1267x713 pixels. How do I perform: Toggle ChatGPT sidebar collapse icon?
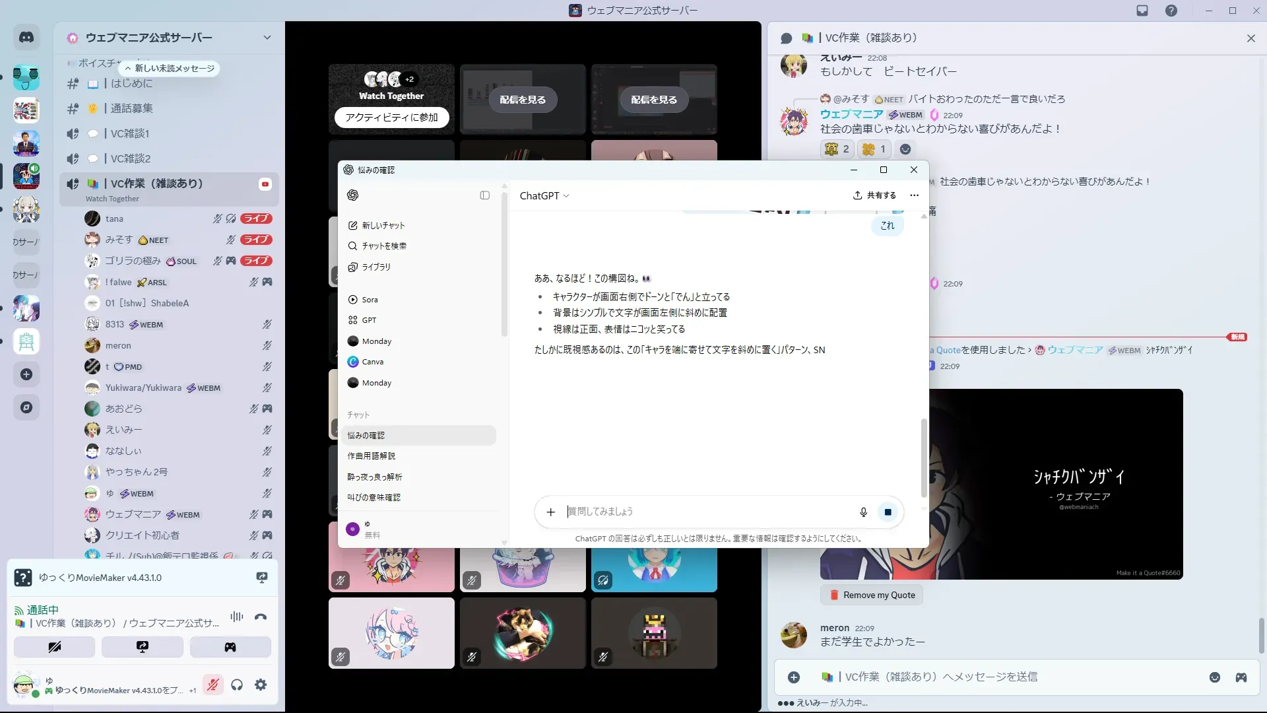(485, 195)
